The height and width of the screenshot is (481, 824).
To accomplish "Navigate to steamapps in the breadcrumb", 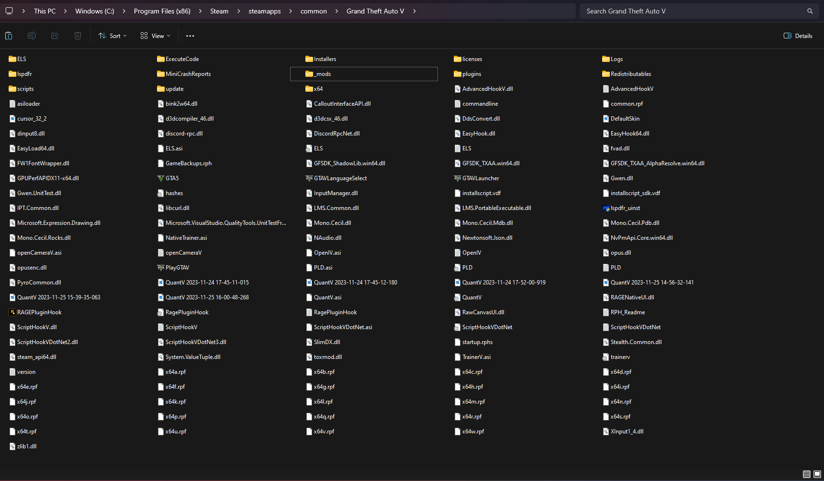I will pos(265,11).
